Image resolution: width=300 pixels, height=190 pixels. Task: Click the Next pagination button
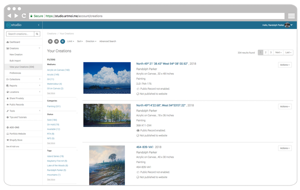(278, 53)
